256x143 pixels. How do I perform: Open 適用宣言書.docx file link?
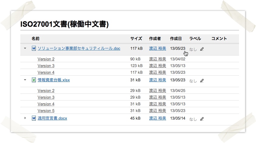point(52,118)
